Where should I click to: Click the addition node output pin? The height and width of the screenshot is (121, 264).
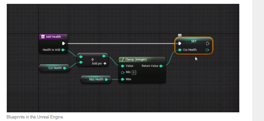[104, 56]
